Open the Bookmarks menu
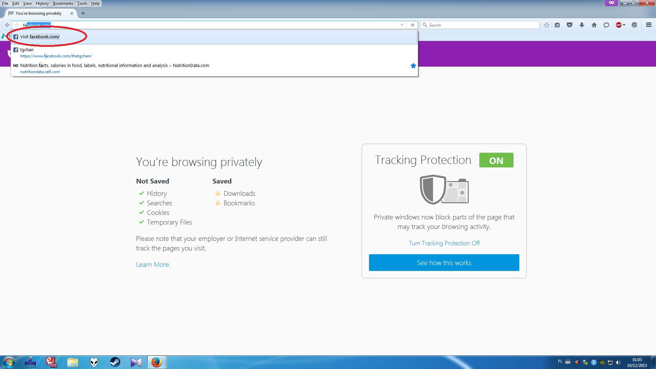656x369 pixels. click(x=63, y=3)
